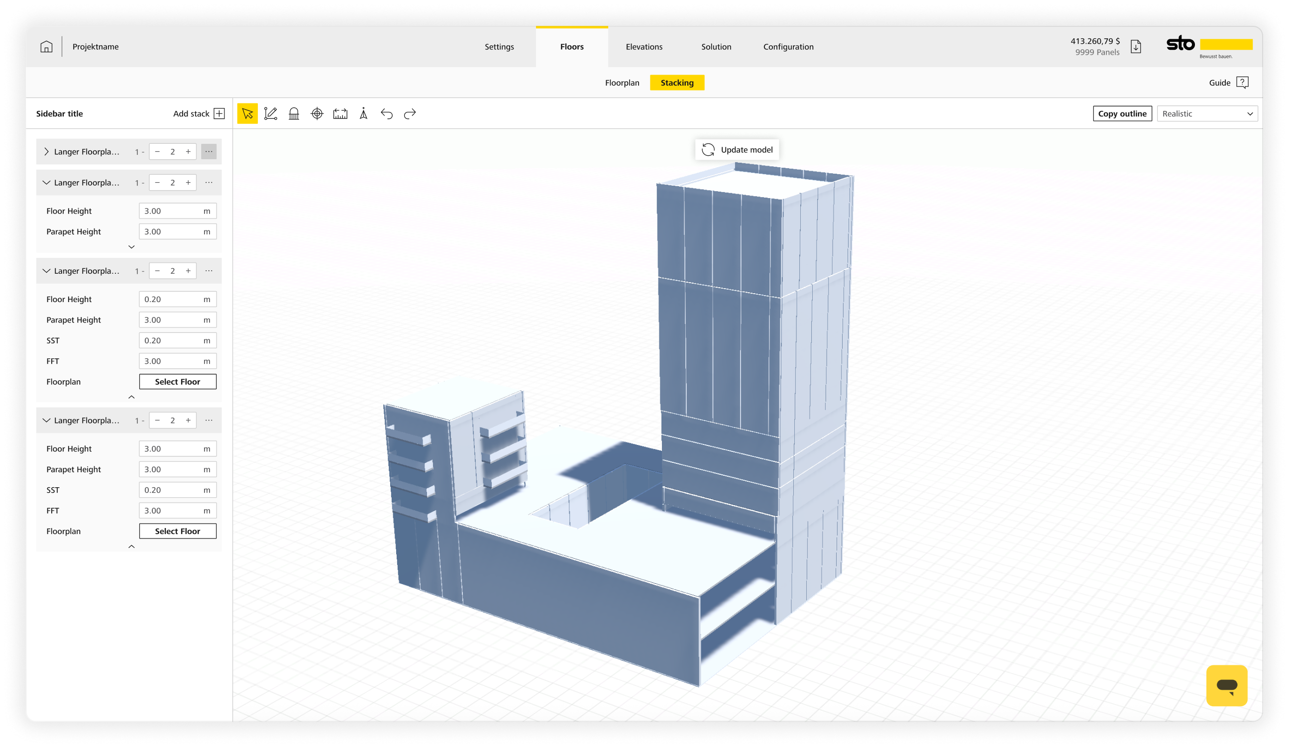
Task: Increase the first stack's floor count
Action: (188, 151)
